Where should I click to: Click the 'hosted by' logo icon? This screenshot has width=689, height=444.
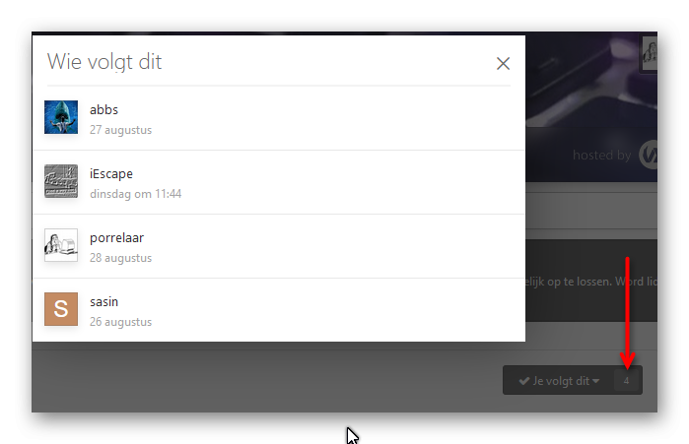[x=649, y=155]
